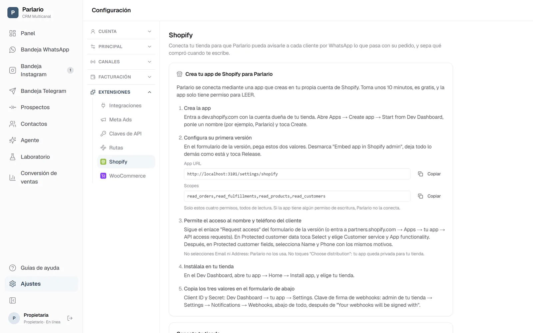Click the App URL text field
The height and width of the screenshot is (333, 533).
coord(297,174)
